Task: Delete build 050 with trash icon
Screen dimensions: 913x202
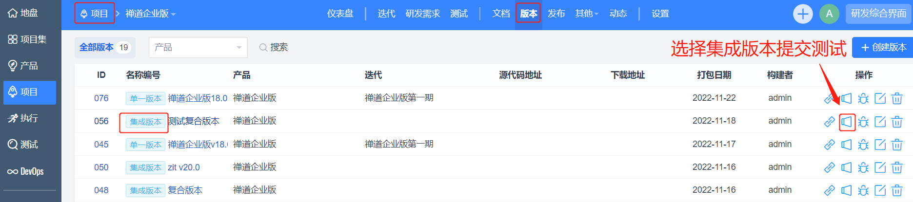Action: click(x=897, y=167)
